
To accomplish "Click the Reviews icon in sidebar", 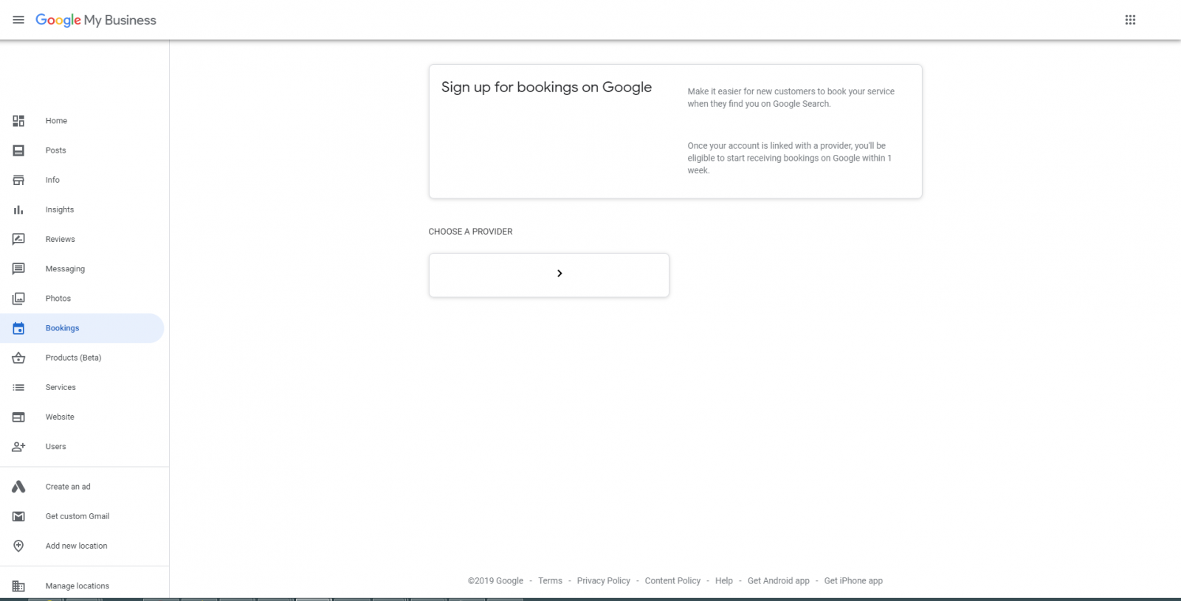I will click(18, 240).
